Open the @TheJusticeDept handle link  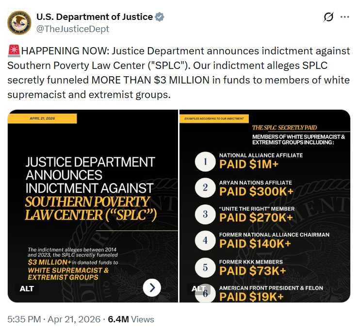[73, 29]
